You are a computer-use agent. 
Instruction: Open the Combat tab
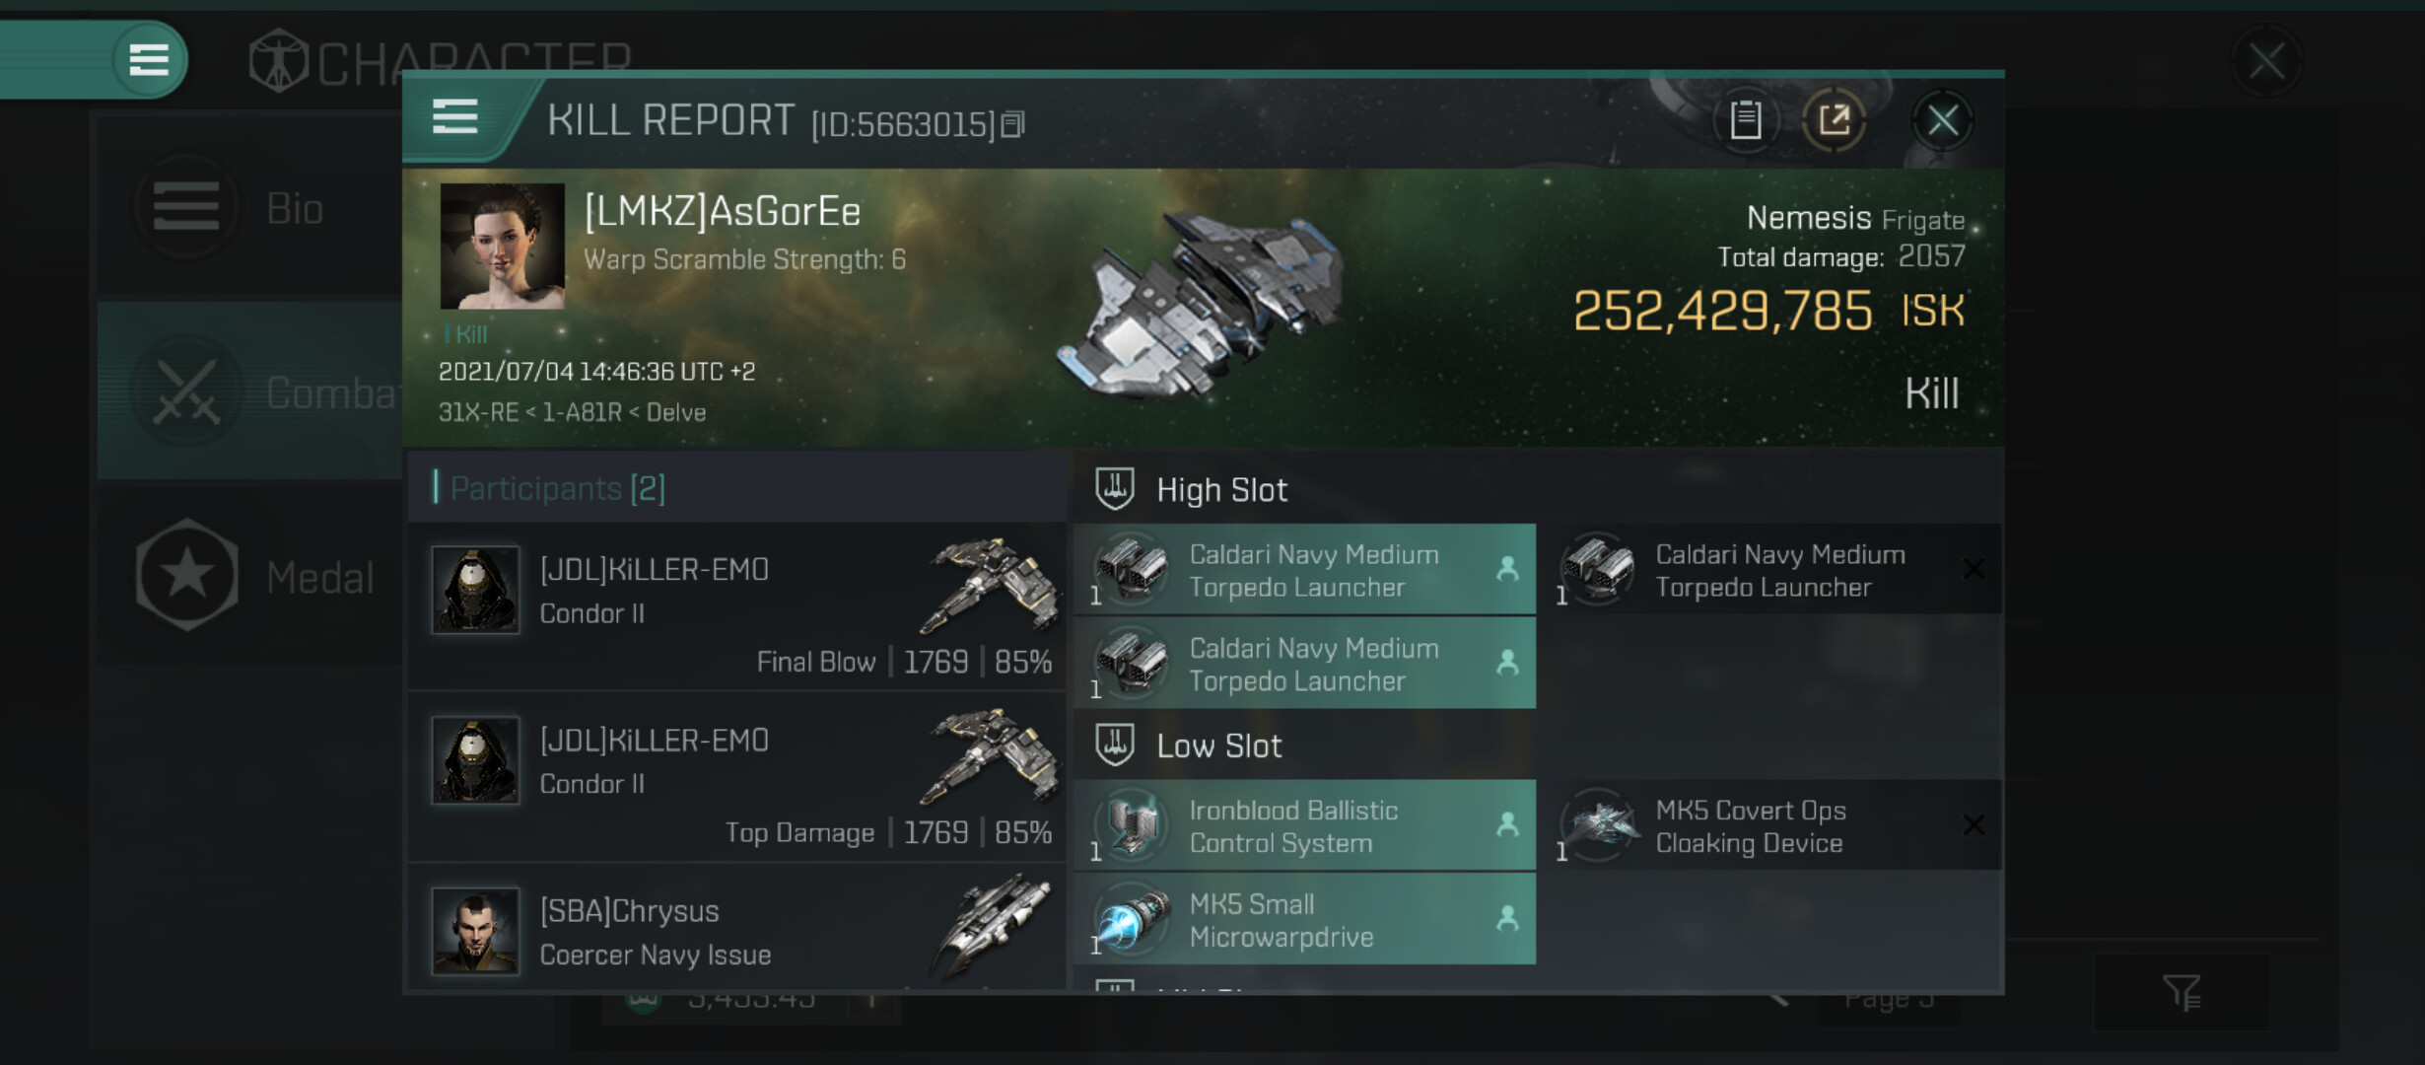click(x=249, y=392)
